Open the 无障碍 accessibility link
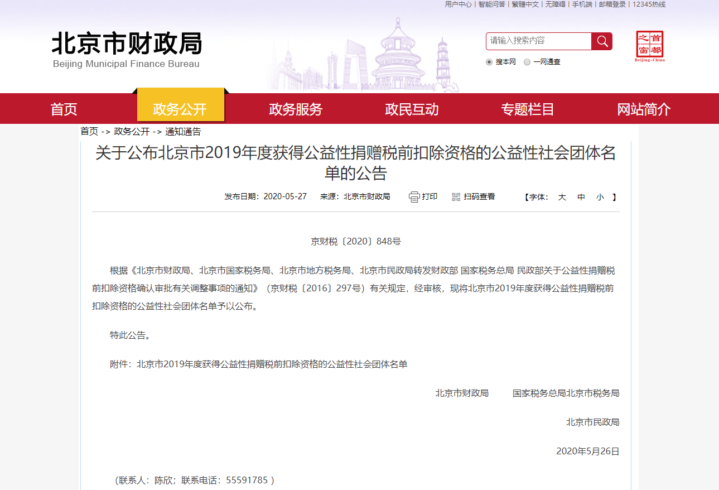 [555, 4]
